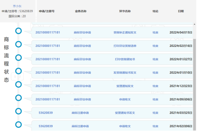Click 打印答辩通知书 stage name
This screenshot has width=197, height=131.
tap(125, 59)
